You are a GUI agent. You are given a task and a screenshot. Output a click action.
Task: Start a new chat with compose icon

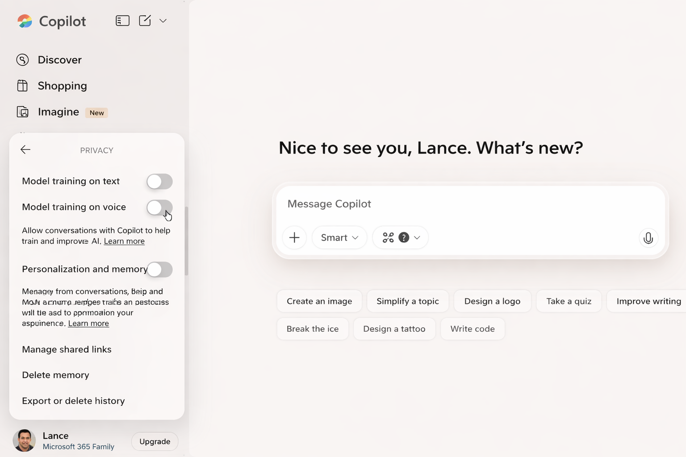pyautogui.click(x=145, y=21)
